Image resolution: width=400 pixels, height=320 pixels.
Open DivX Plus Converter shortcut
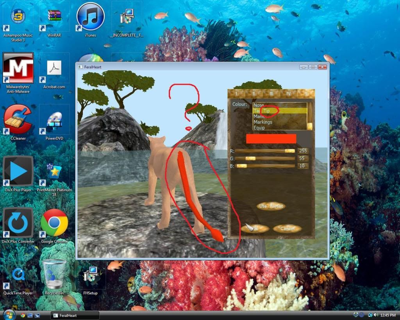(18, 225)
